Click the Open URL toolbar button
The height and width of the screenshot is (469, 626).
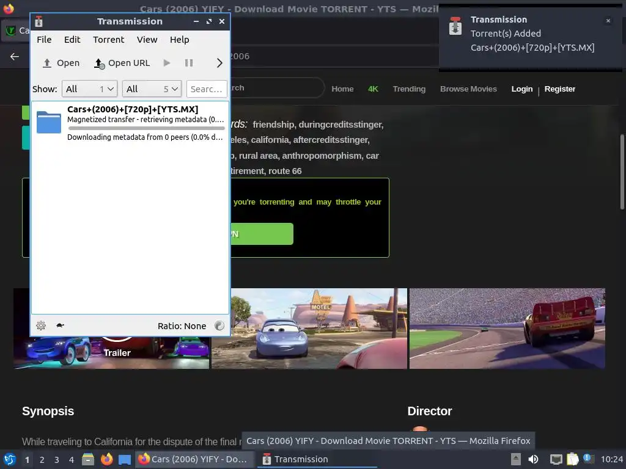(122, 63)
